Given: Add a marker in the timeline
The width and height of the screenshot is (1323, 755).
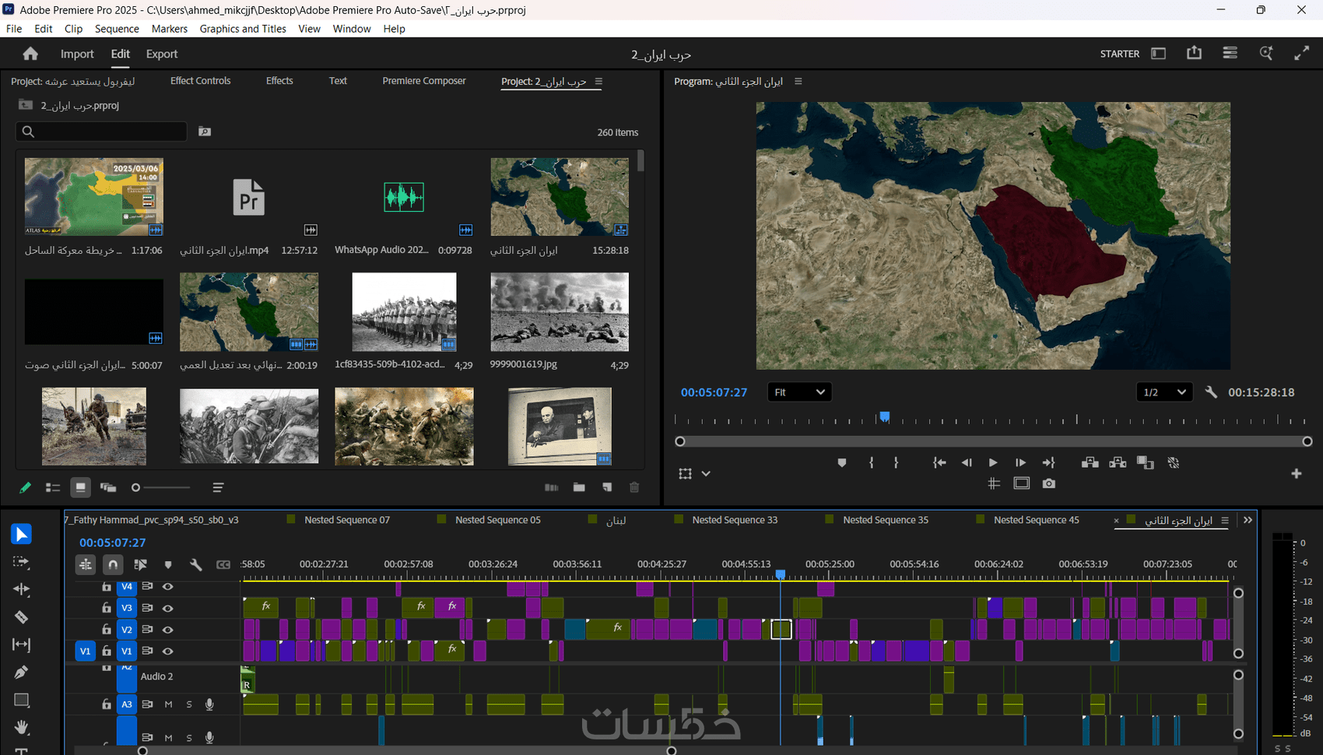Looking at the screenshot, I should [x=168, y=564].
